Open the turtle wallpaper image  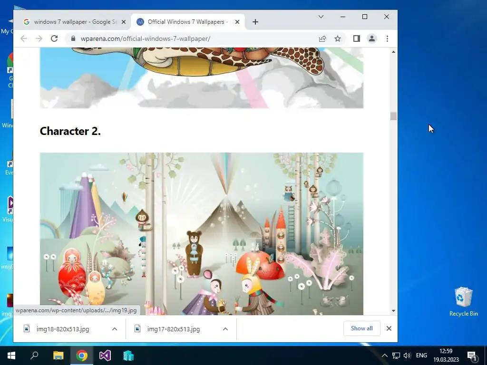[202, 78]
